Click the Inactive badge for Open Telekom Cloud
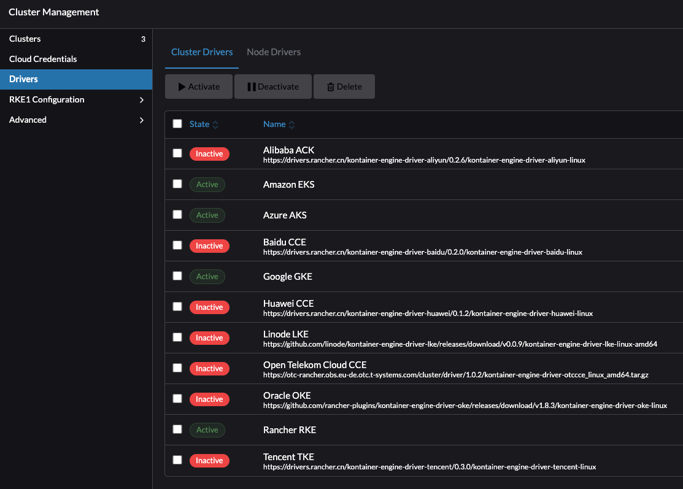The width and height of the screenshot is (683, 489). [x=209, y=369]
